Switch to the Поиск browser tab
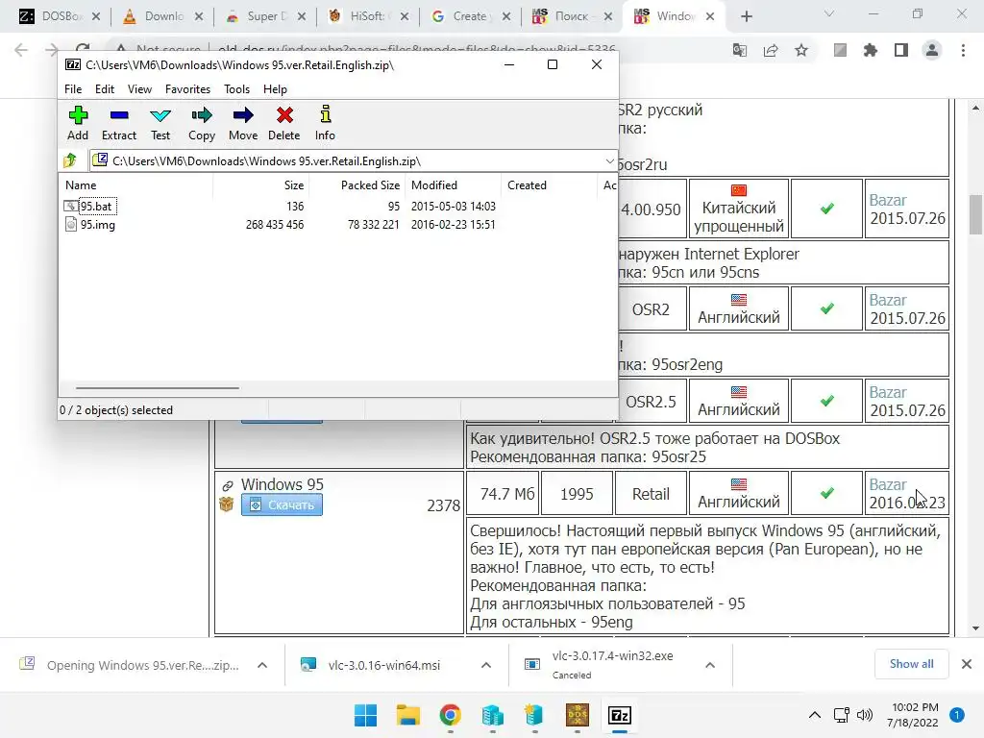The width and height of the screenshot is (984, 738). (x=573, y=16)
